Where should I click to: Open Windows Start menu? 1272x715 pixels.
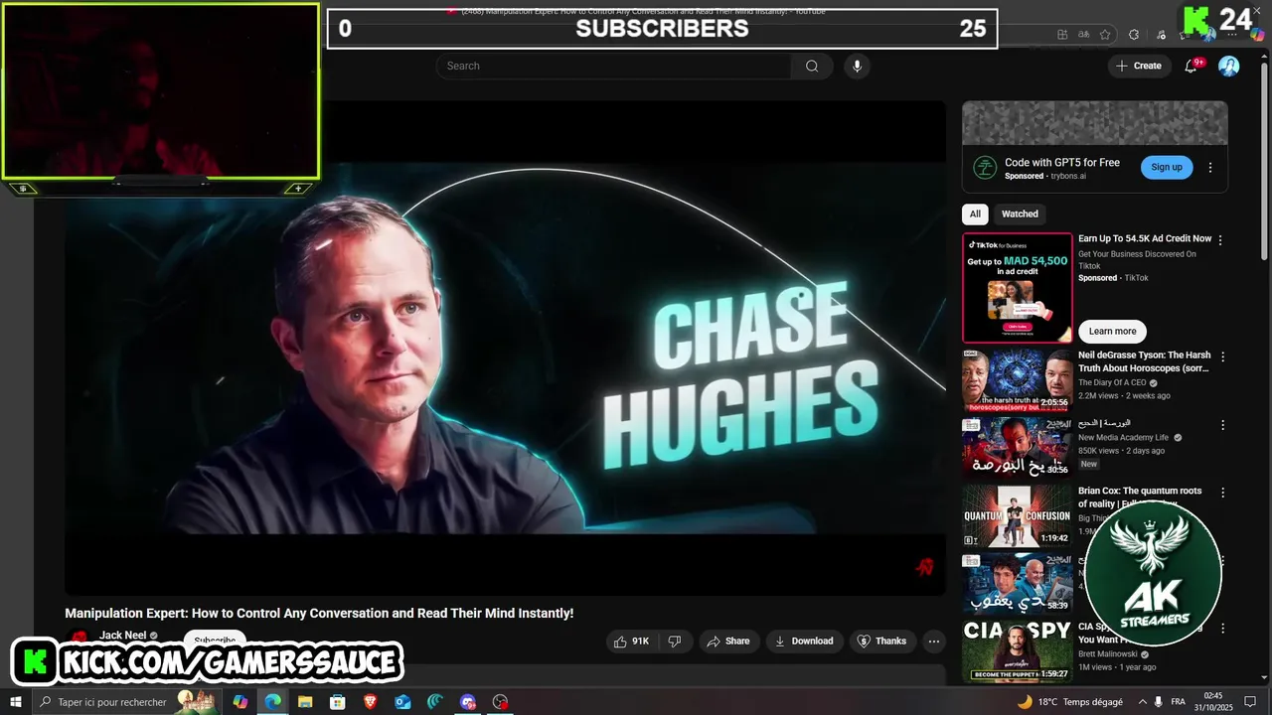(x=16, y=702)
